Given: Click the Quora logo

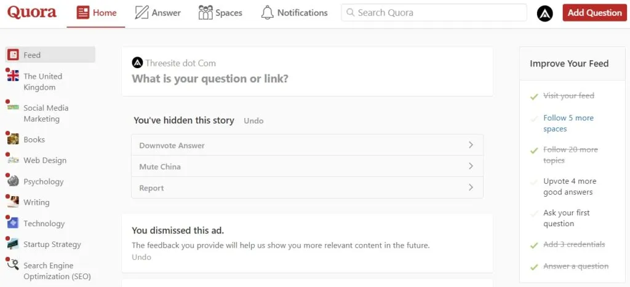Looking at the screenshot, I should pyautogui.click(x=32, y=12).
